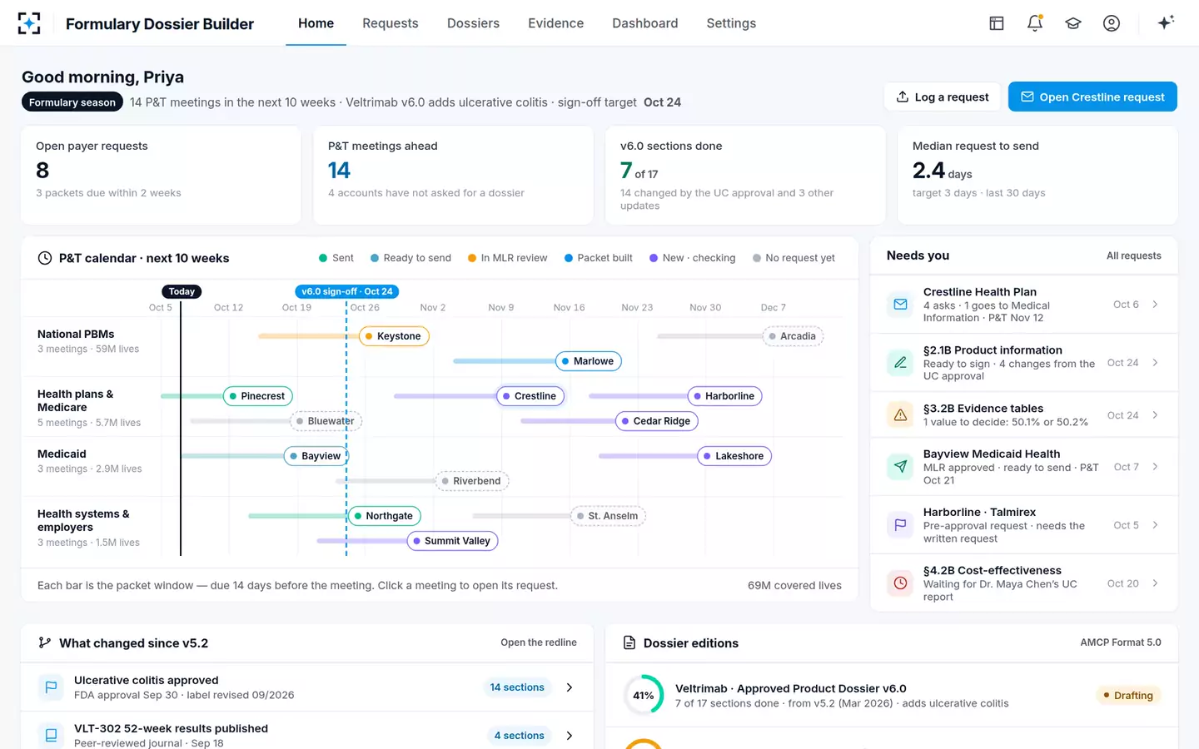This screenshot has width=1199, height=749.
Task: Open the Dossiers tab
Action: coord(473,23)
